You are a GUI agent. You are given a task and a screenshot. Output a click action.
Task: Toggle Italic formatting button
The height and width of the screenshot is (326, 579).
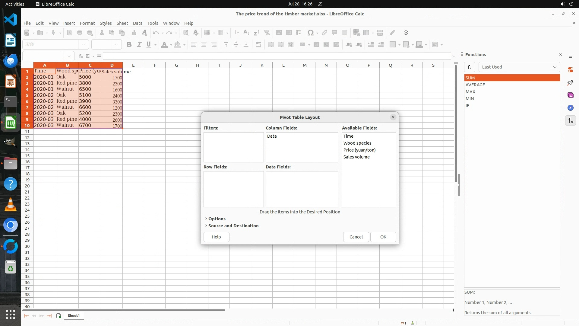click(x=139, y=45)
